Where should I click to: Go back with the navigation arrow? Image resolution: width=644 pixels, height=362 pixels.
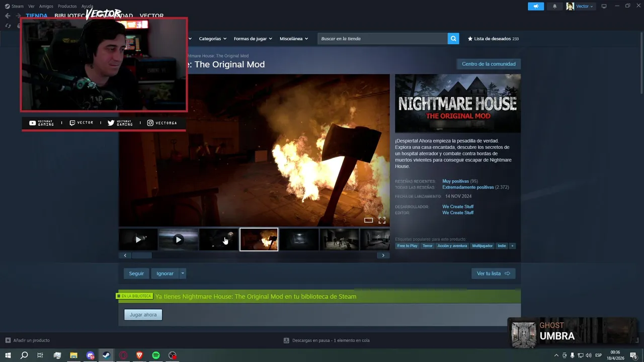coord(8,16)
